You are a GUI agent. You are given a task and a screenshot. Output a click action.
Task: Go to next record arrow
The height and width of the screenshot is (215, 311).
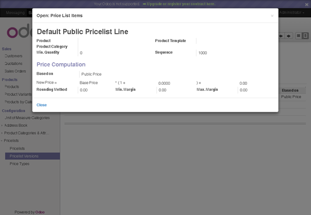tap(289, 36)
